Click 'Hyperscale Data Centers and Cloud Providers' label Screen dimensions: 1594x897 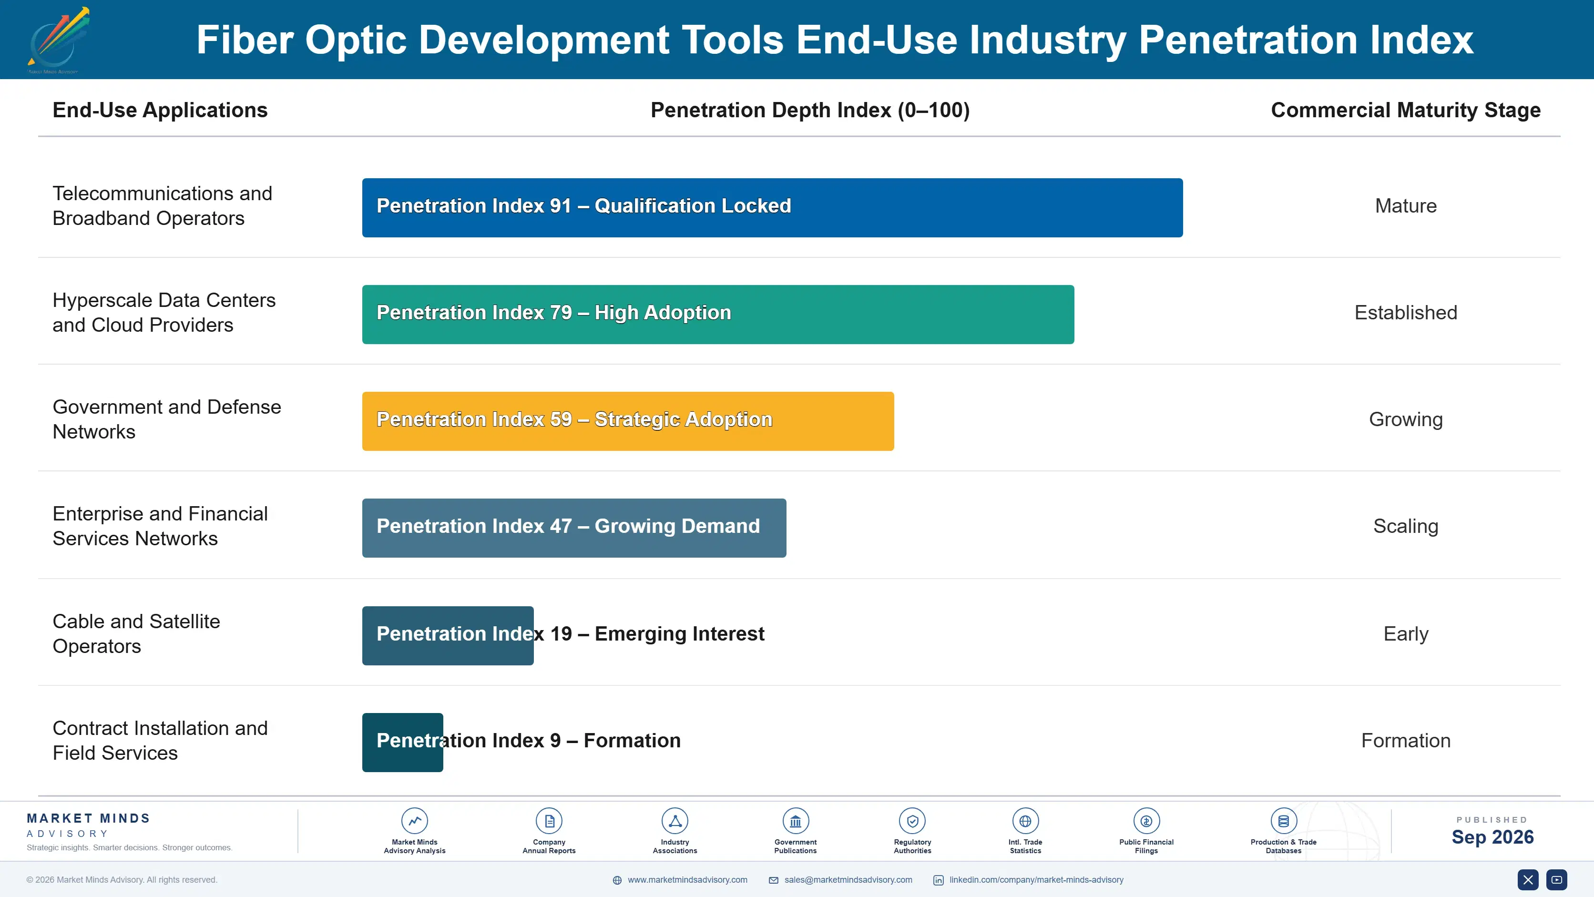[x=164, y=312]
